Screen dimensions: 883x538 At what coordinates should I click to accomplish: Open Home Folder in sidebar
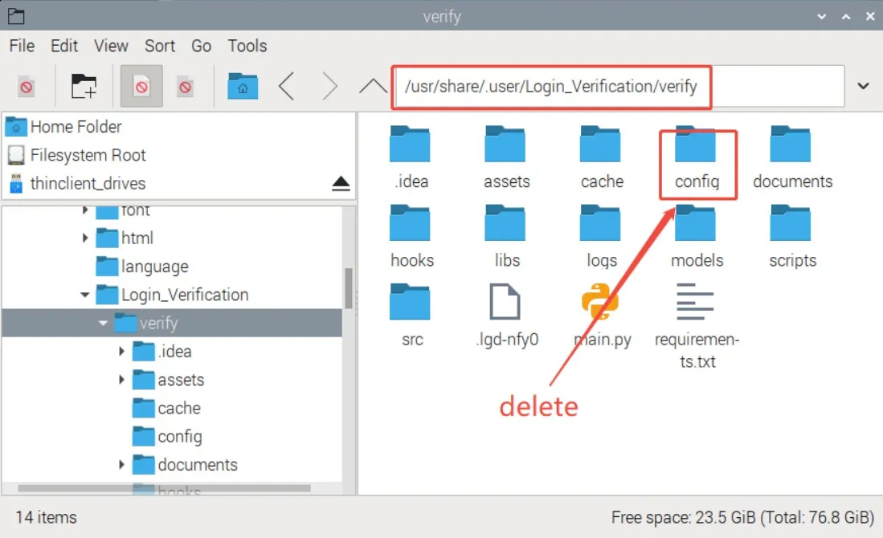tap(76, 127)
